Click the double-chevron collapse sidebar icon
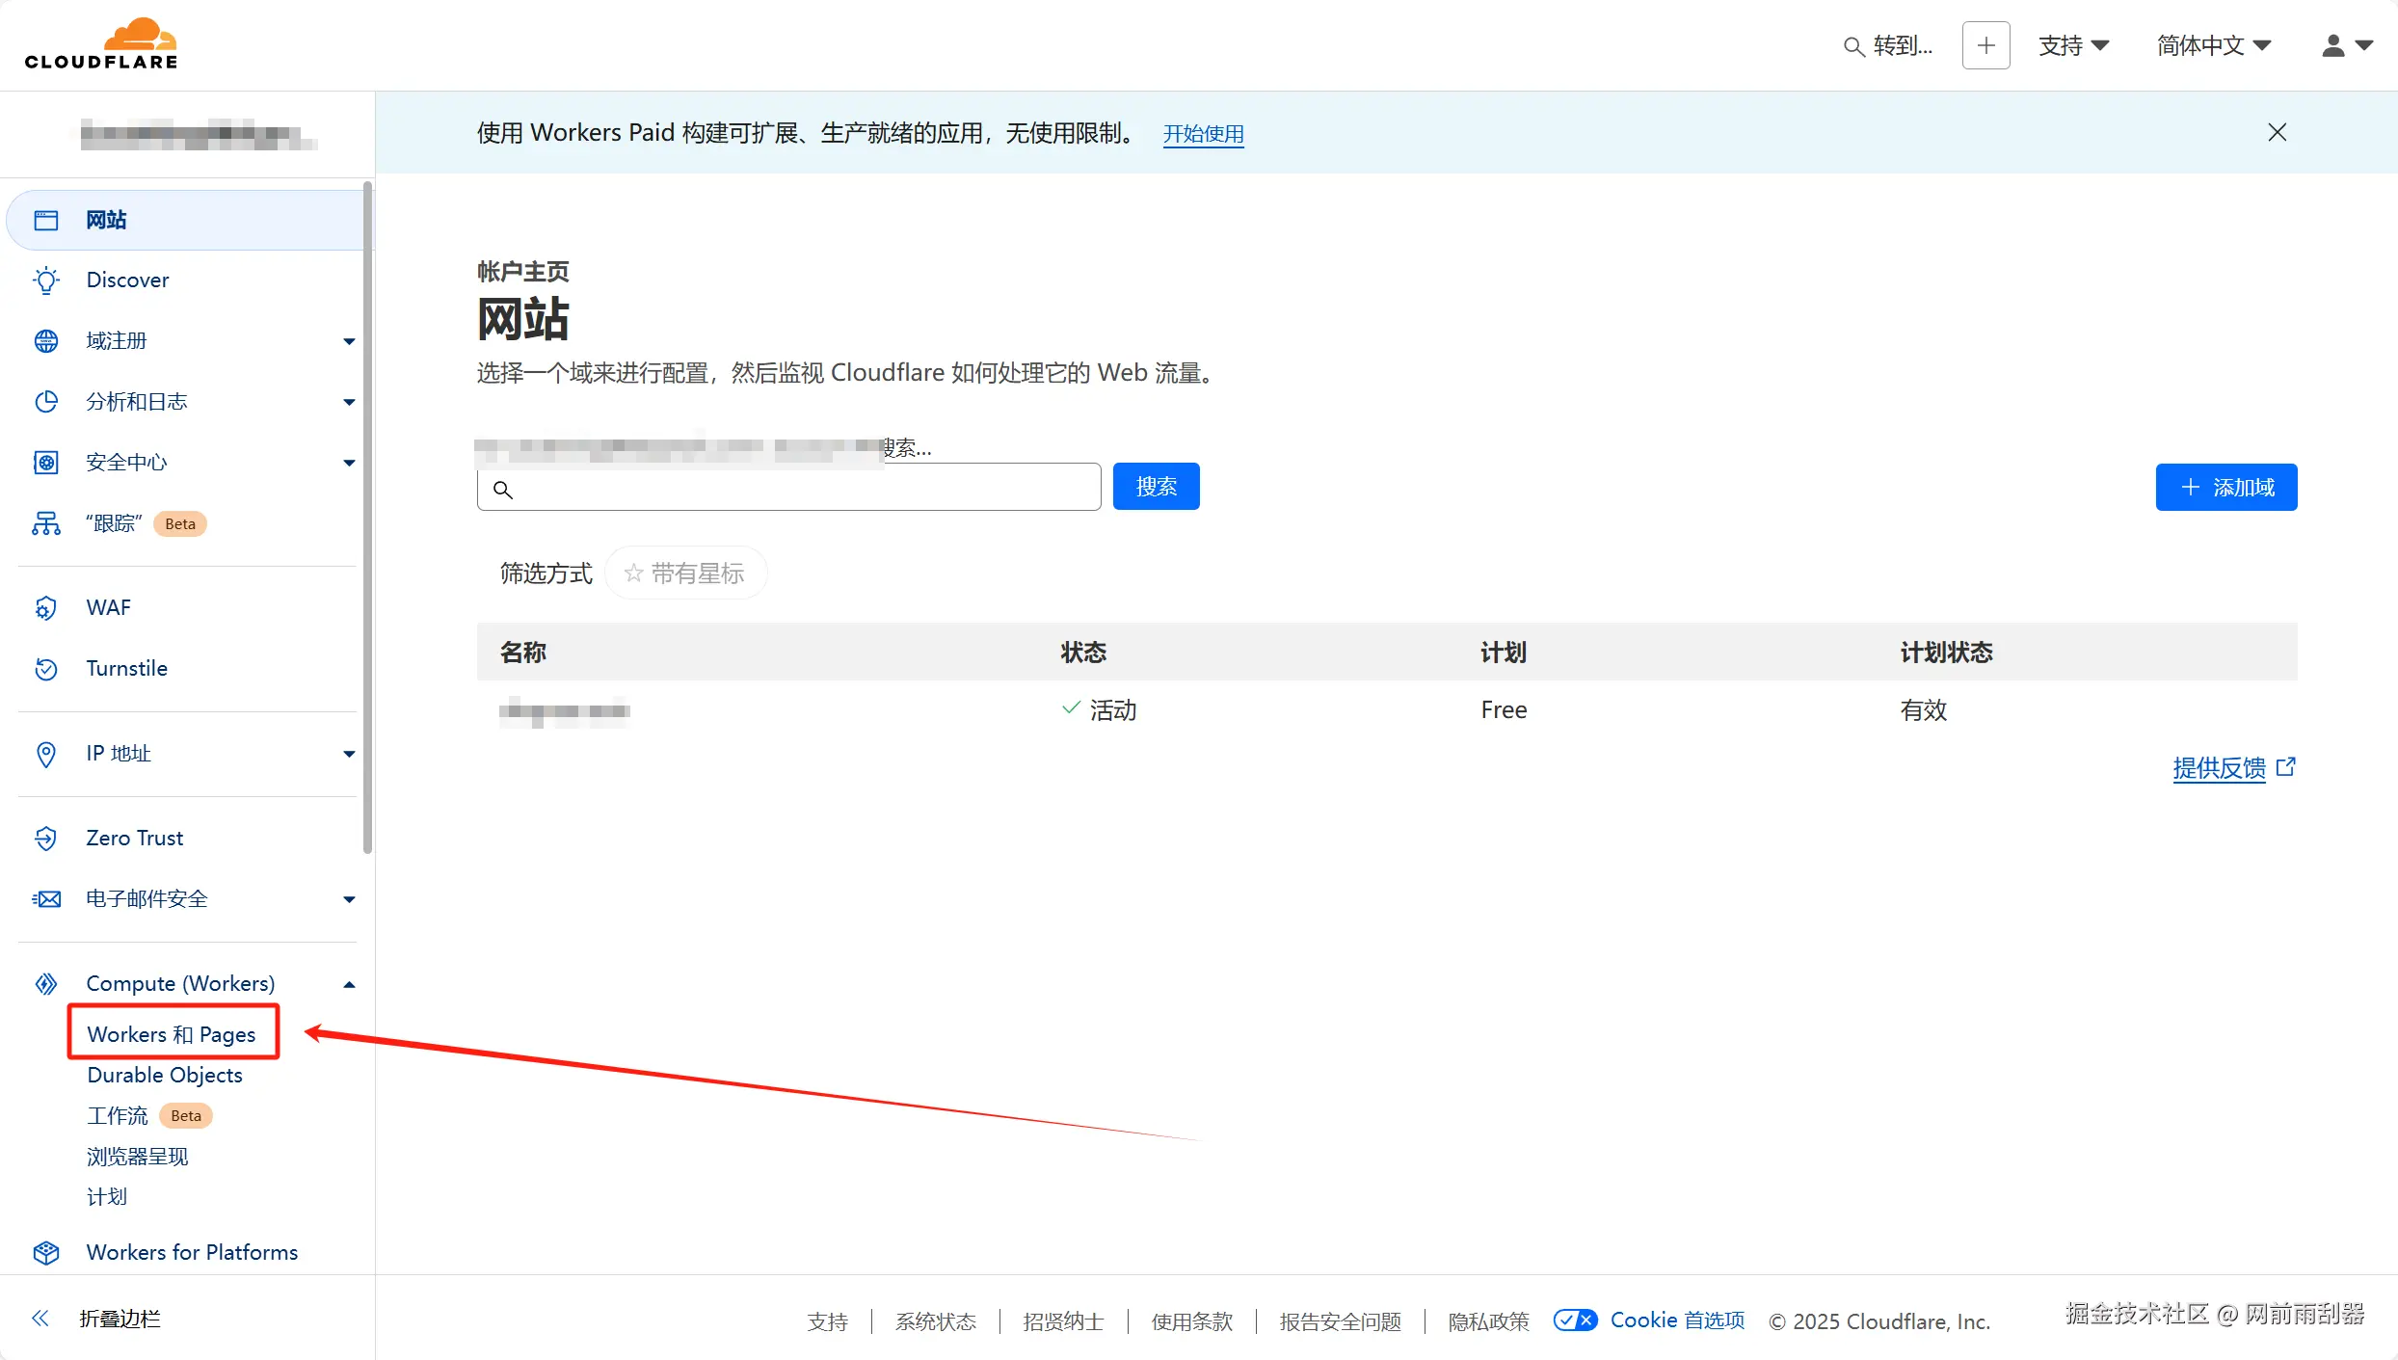This screenshot has width=2398, height=1360. pos(40,1318)
